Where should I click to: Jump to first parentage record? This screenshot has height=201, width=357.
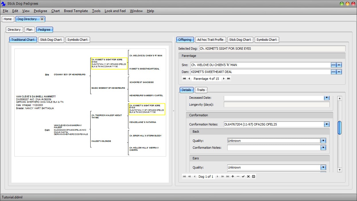[184, 79]
